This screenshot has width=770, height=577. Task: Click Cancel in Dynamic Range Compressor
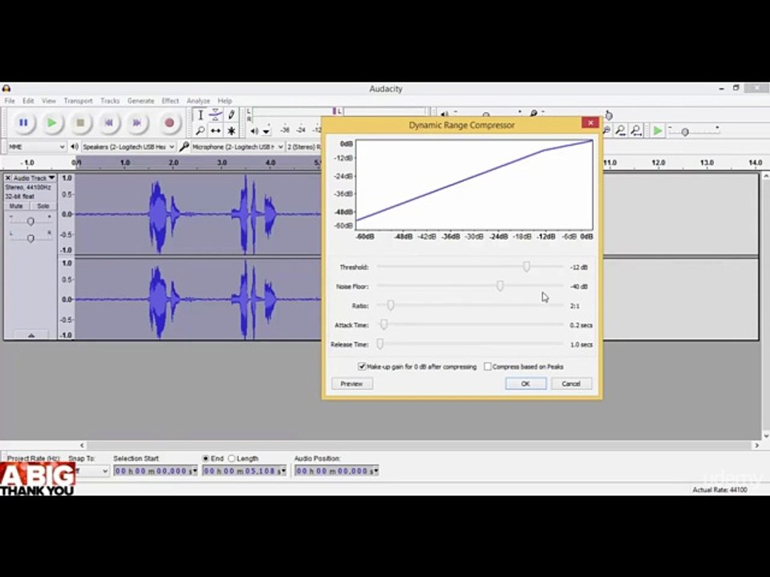point(571,384)
